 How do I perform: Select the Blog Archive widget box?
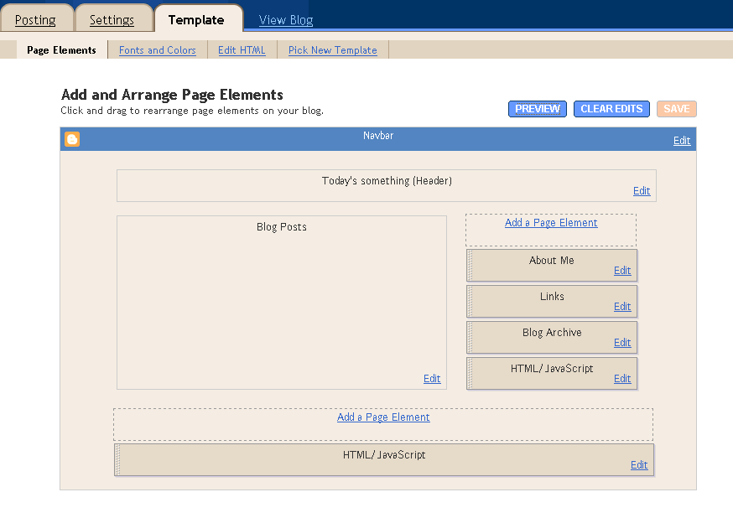[x=552, y=337]
